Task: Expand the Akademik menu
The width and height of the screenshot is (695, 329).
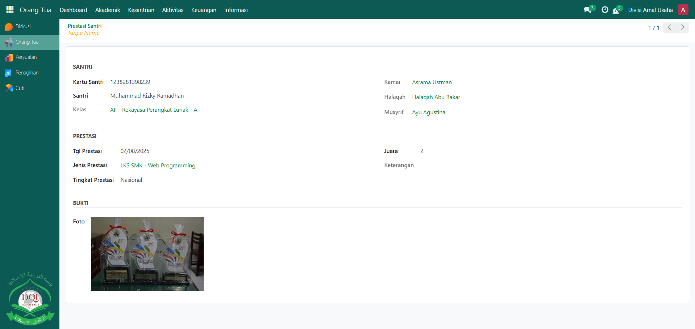Action: click(x=108, y=10)
